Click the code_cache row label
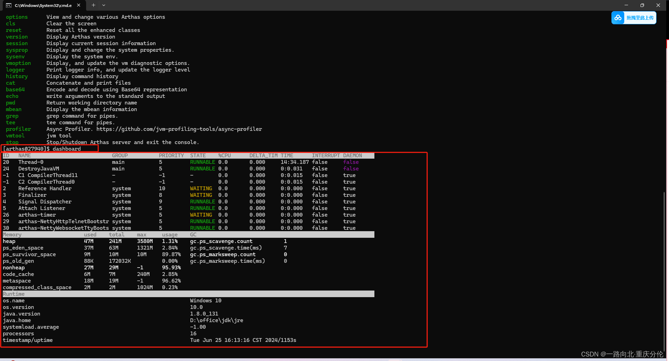This screenshot has width=669, height=361. [18, 274]
